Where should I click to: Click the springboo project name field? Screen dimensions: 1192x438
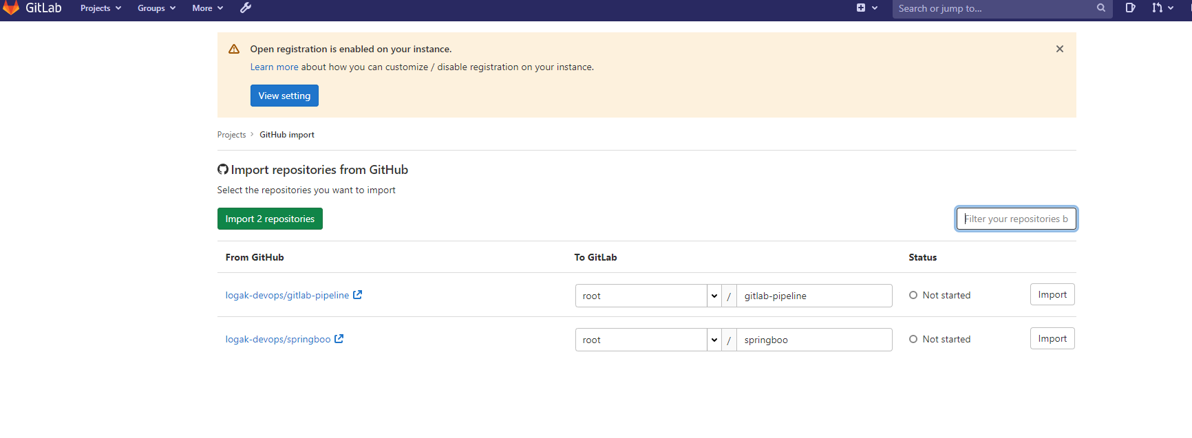(x=814, y=340)
